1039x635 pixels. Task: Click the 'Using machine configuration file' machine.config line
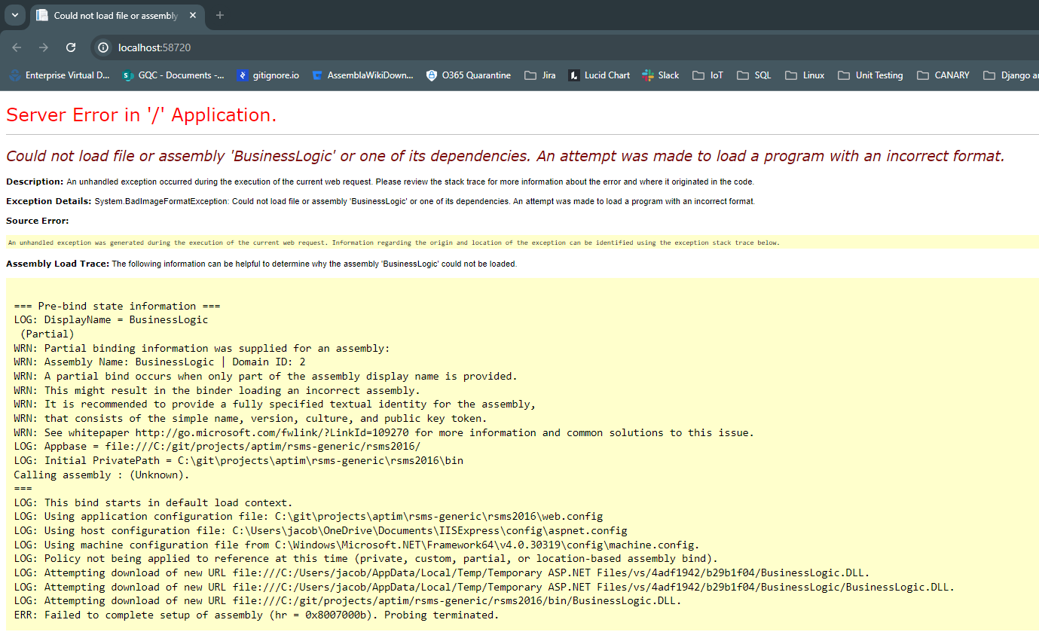click(356, 545)
